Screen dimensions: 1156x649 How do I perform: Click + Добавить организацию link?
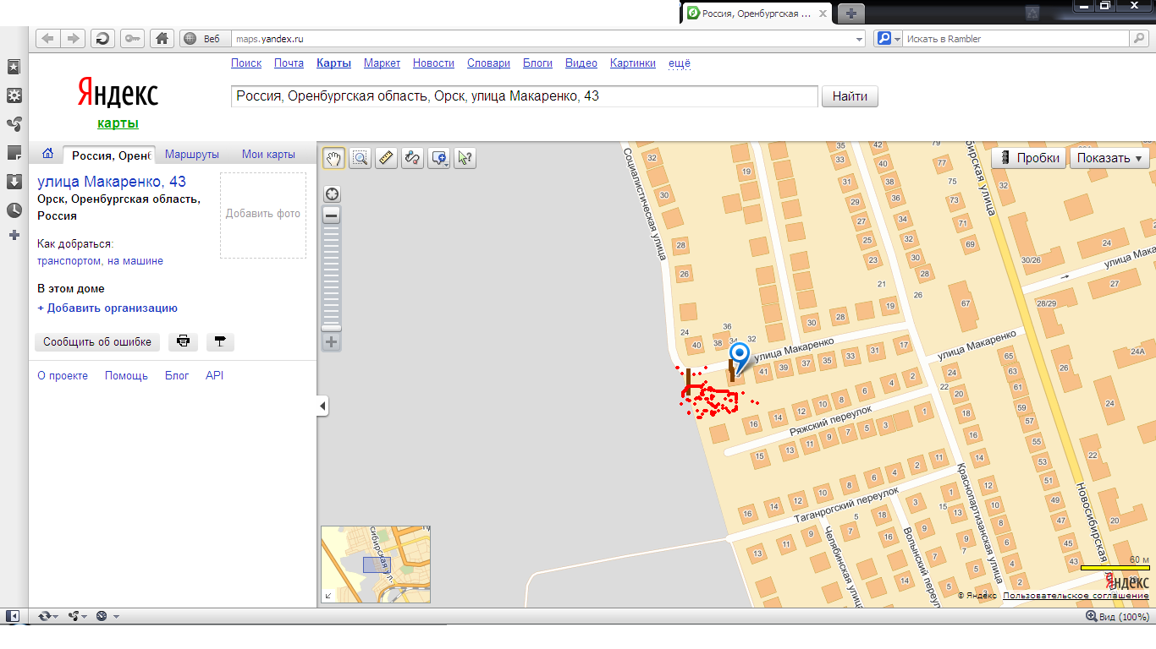coord(107,308)
